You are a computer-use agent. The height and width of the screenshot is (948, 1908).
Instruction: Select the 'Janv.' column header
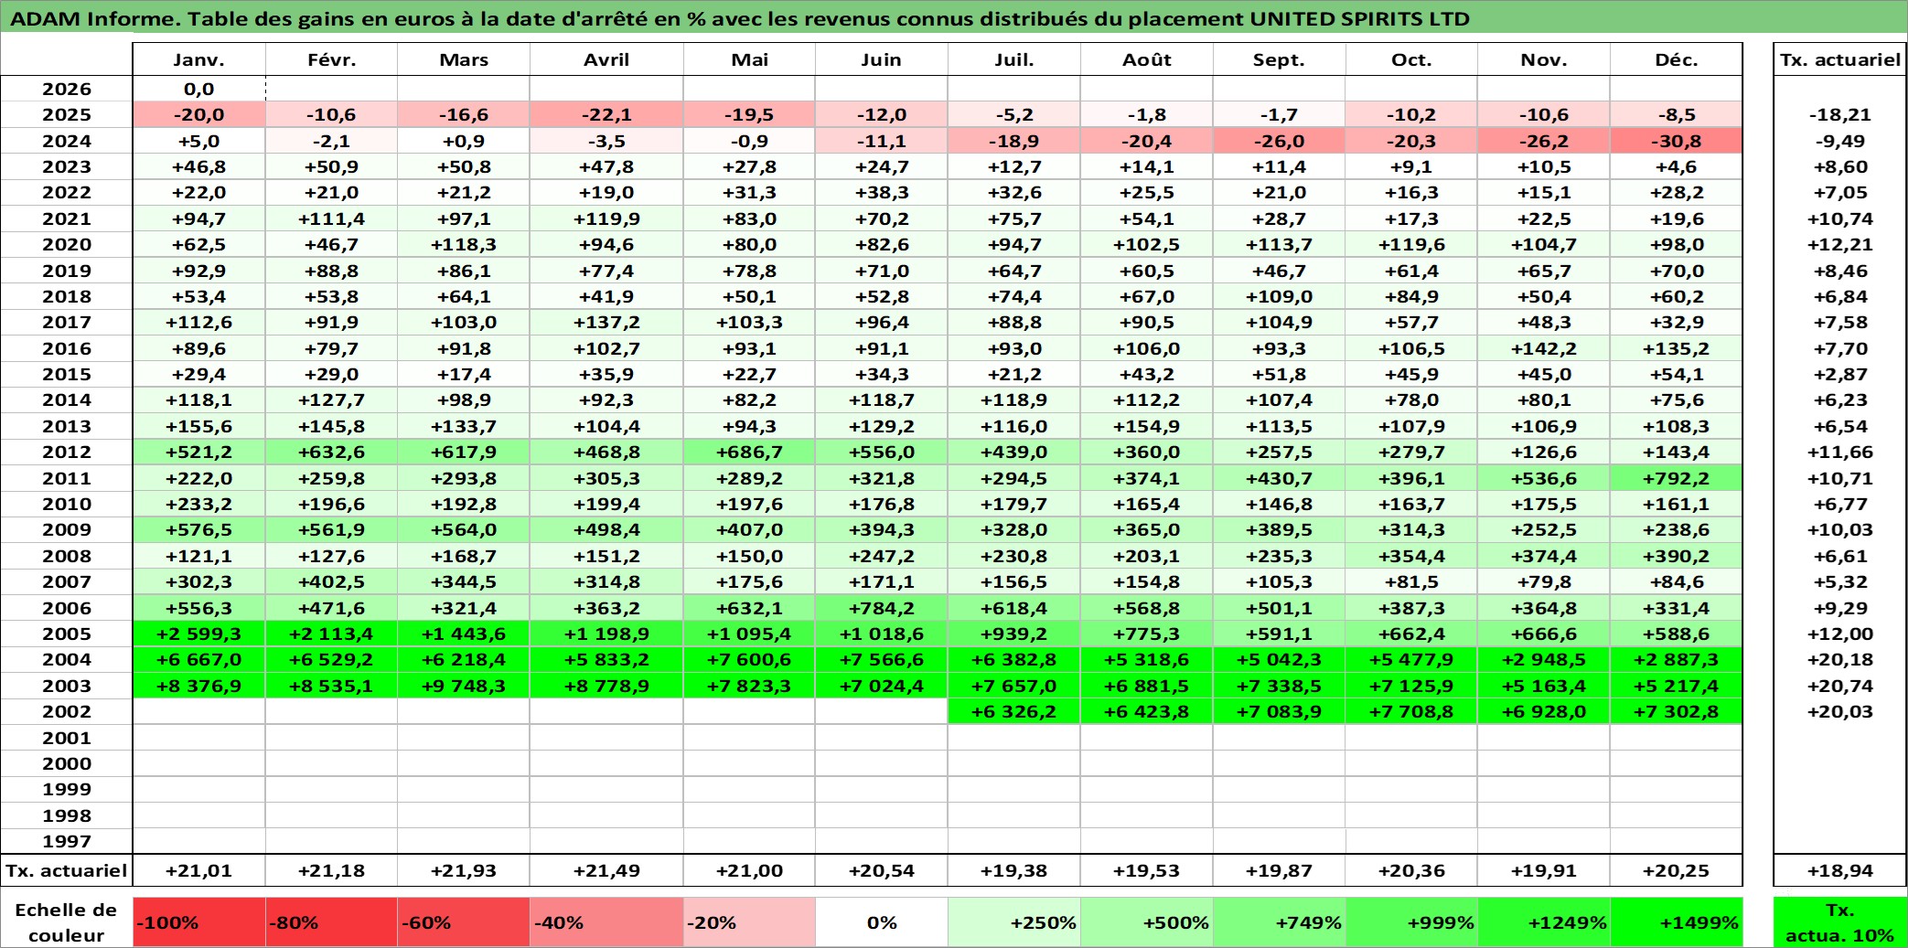click(199, 59)
